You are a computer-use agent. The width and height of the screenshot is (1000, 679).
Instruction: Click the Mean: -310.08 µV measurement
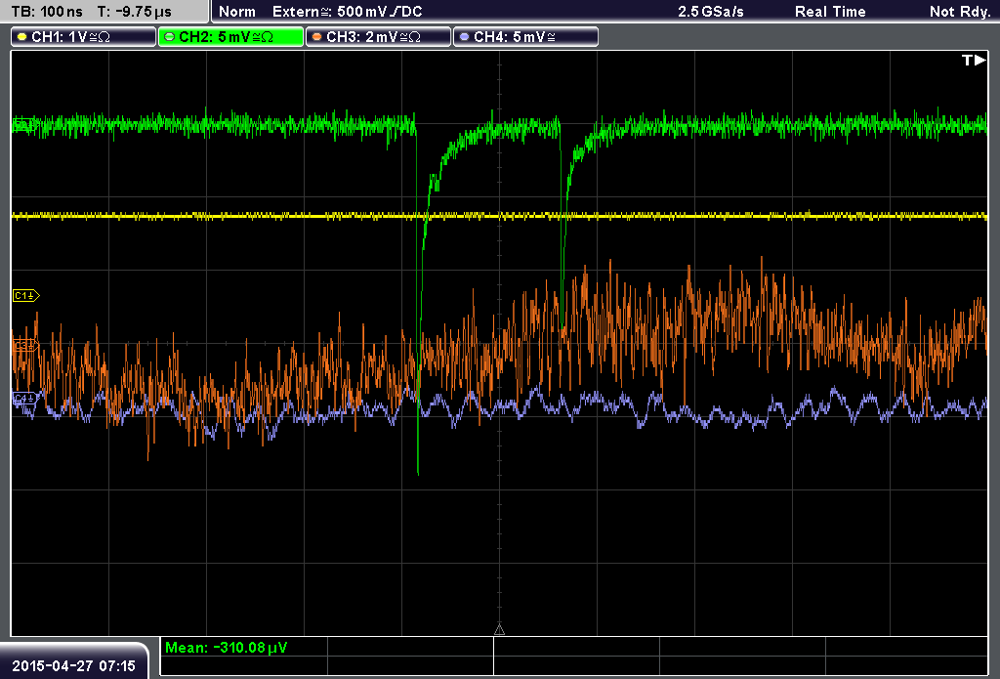(226, 648)
